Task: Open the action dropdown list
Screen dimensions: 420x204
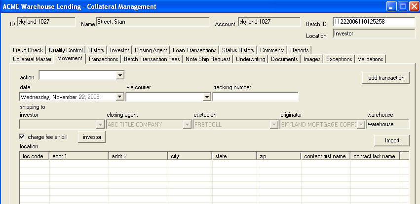Action: pos(120,75)
